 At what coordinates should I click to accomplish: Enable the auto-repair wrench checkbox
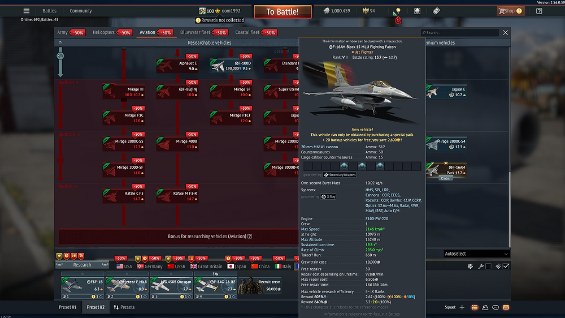pos(488,267)
